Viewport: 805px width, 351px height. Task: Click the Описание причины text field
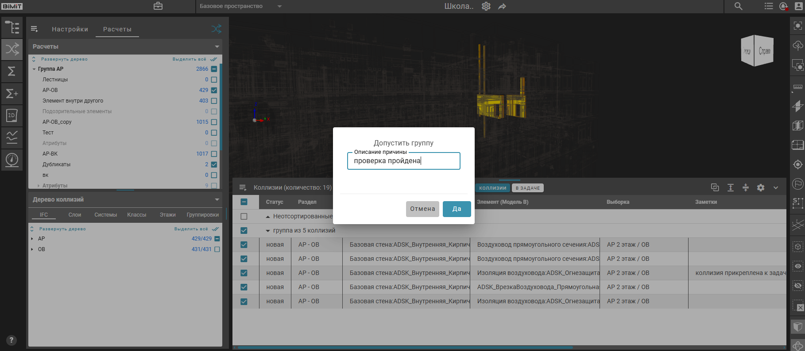click(403, 161)
